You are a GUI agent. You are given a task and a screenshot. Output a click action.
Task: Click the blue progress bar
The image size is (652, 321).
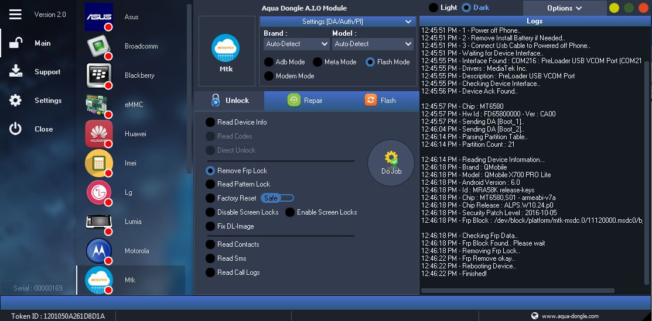(x=326, y=302)
